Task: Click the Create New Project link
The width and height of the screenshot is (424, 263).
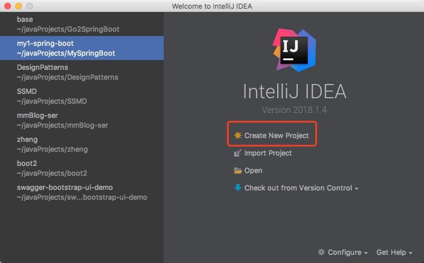Action: (276, 135)
